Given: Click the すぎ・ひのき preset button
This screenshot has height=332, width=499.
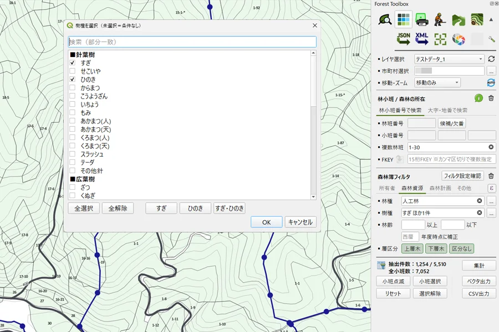Looking at the screenshot, I should coord(229,208).
